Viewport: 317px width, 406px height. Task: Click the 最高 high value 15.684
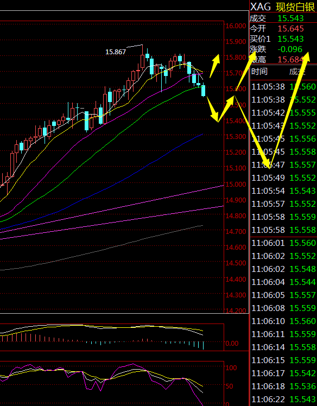290,60
